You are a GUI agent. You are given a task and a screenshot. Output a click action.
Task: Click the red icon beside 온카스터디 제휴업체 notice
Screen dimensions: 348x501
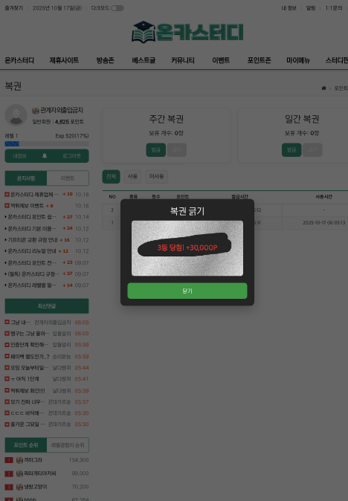[x=7, y=194]
